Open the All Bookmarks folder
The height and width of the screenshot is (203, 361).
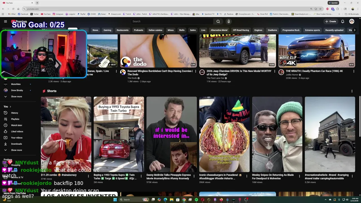tap(352, 14)
